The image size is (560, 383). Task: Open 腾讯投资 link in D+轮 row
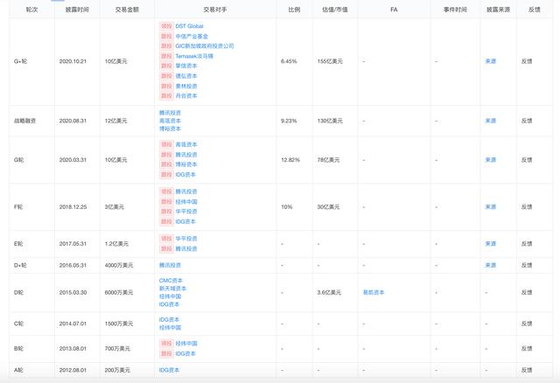tap(170, 265)
